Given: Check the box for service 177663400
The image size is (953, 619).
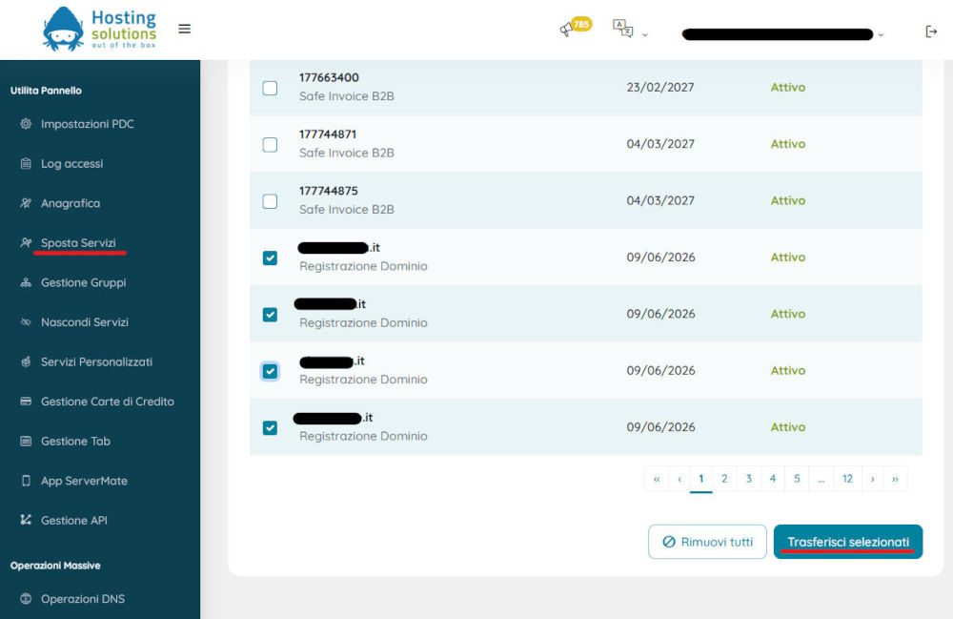Looking at the screenshot, I should pos(270,88).
